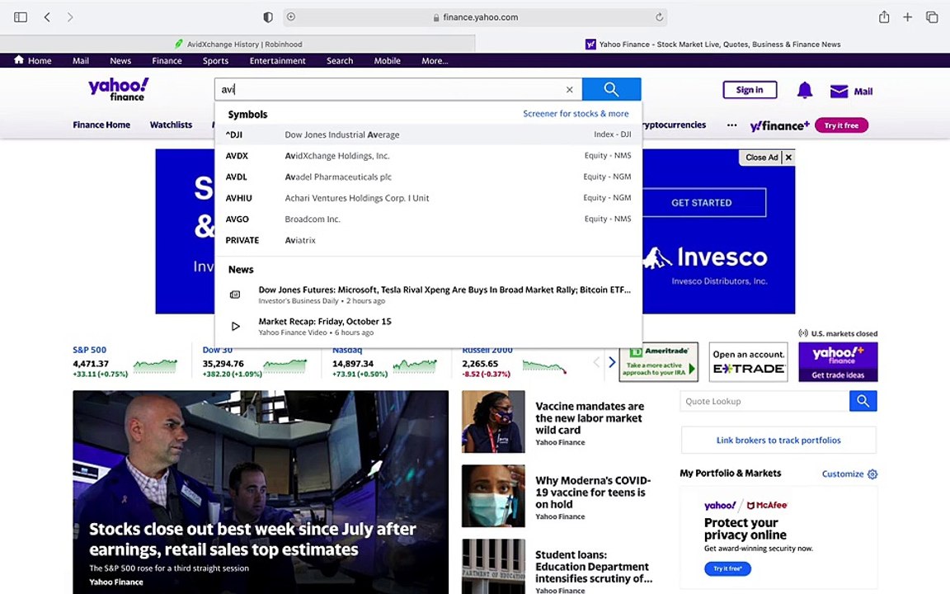Toggle the Safari sidebar icon
The width and height of the screenshot is (950, 594).
pos(21,17)
